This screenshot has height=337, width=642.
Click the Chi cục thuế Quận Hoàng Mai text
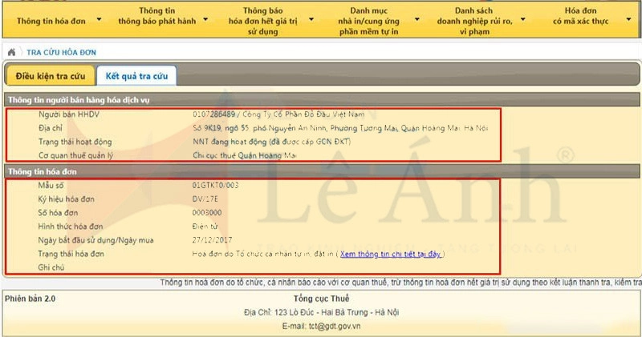coord(239,155)
